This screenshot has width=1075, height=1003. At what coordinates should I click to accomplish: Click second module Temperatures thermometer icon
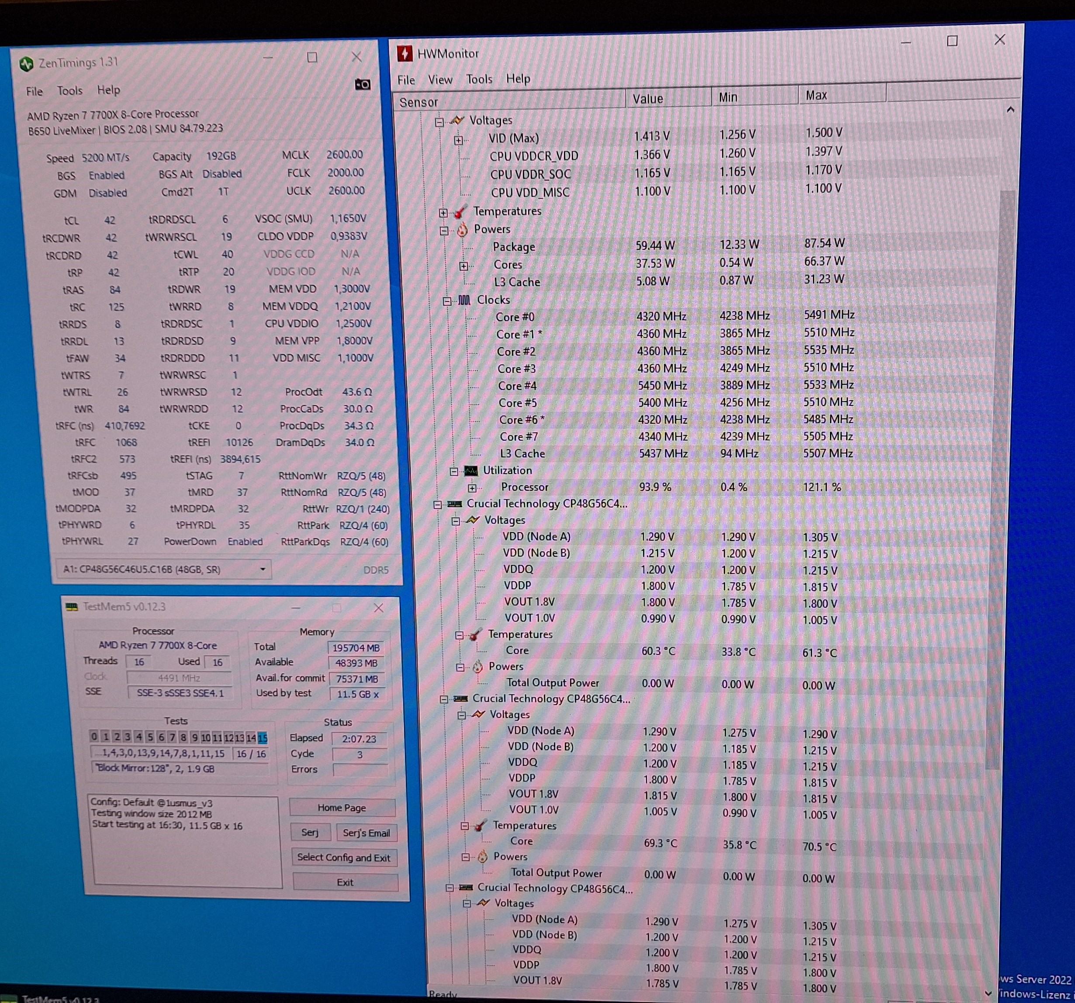pyautogui.click(x=480, y=826)
